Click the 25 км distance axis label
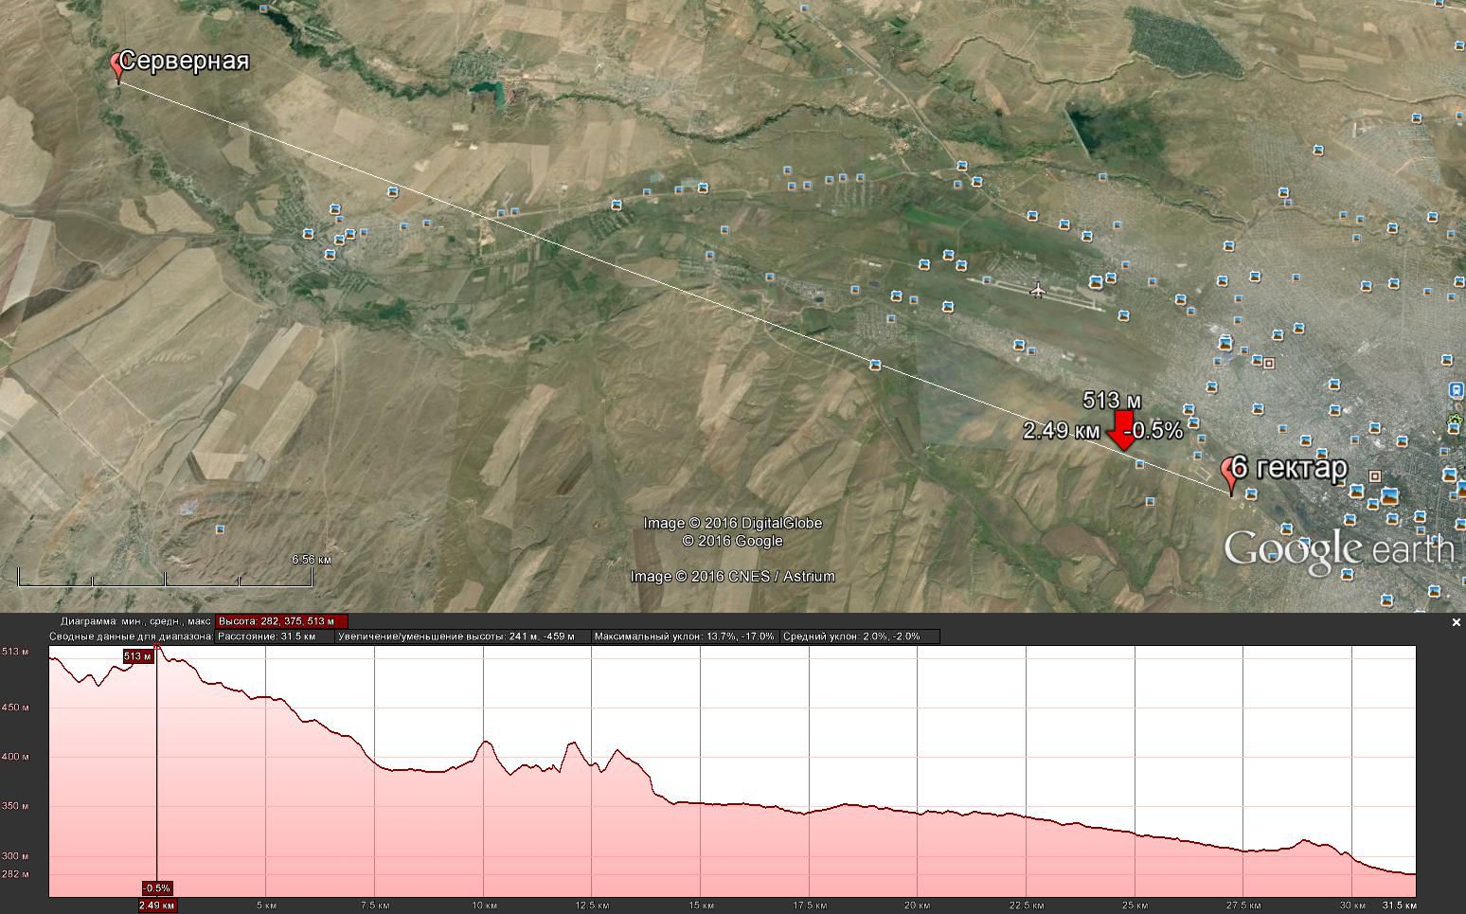Image resolution: width=1466 pixels, height=914 pixels. [1135, 905]
